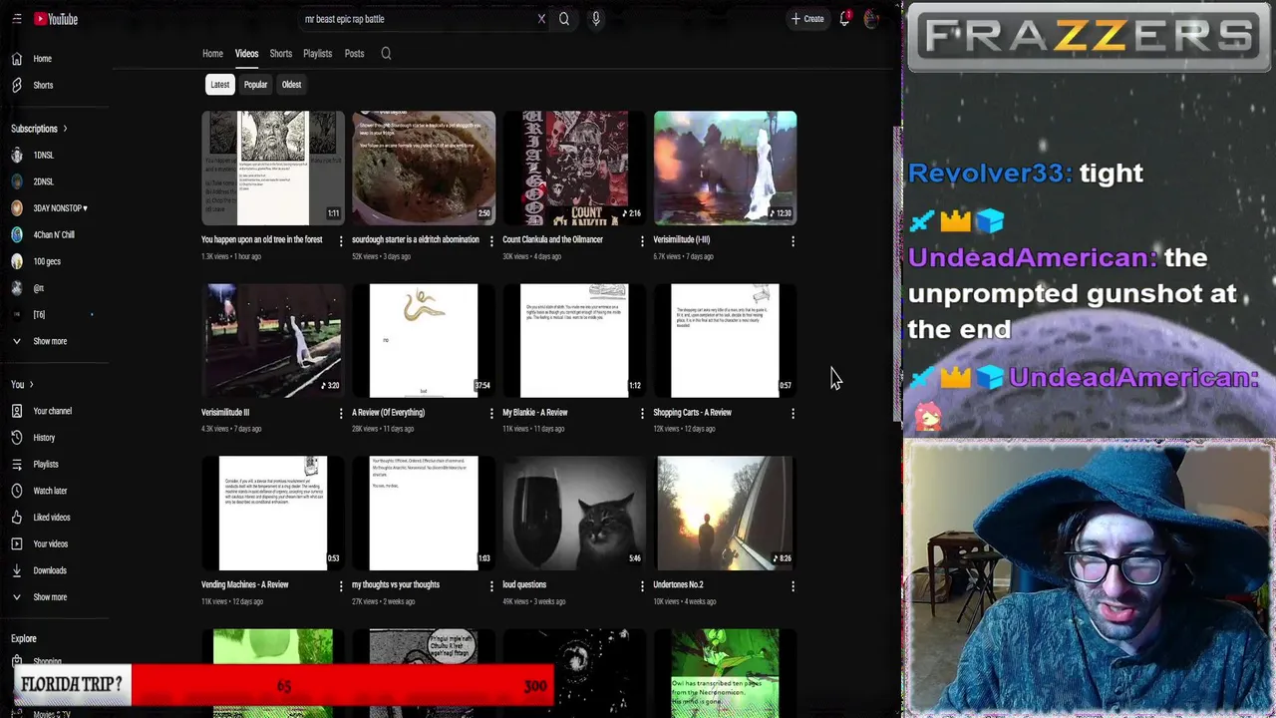The height and width of the screenshot is (718, 1276).
Task: Open 'sourdough starter is a eldritch abomination' title
Action: click(x=416, y=240)
